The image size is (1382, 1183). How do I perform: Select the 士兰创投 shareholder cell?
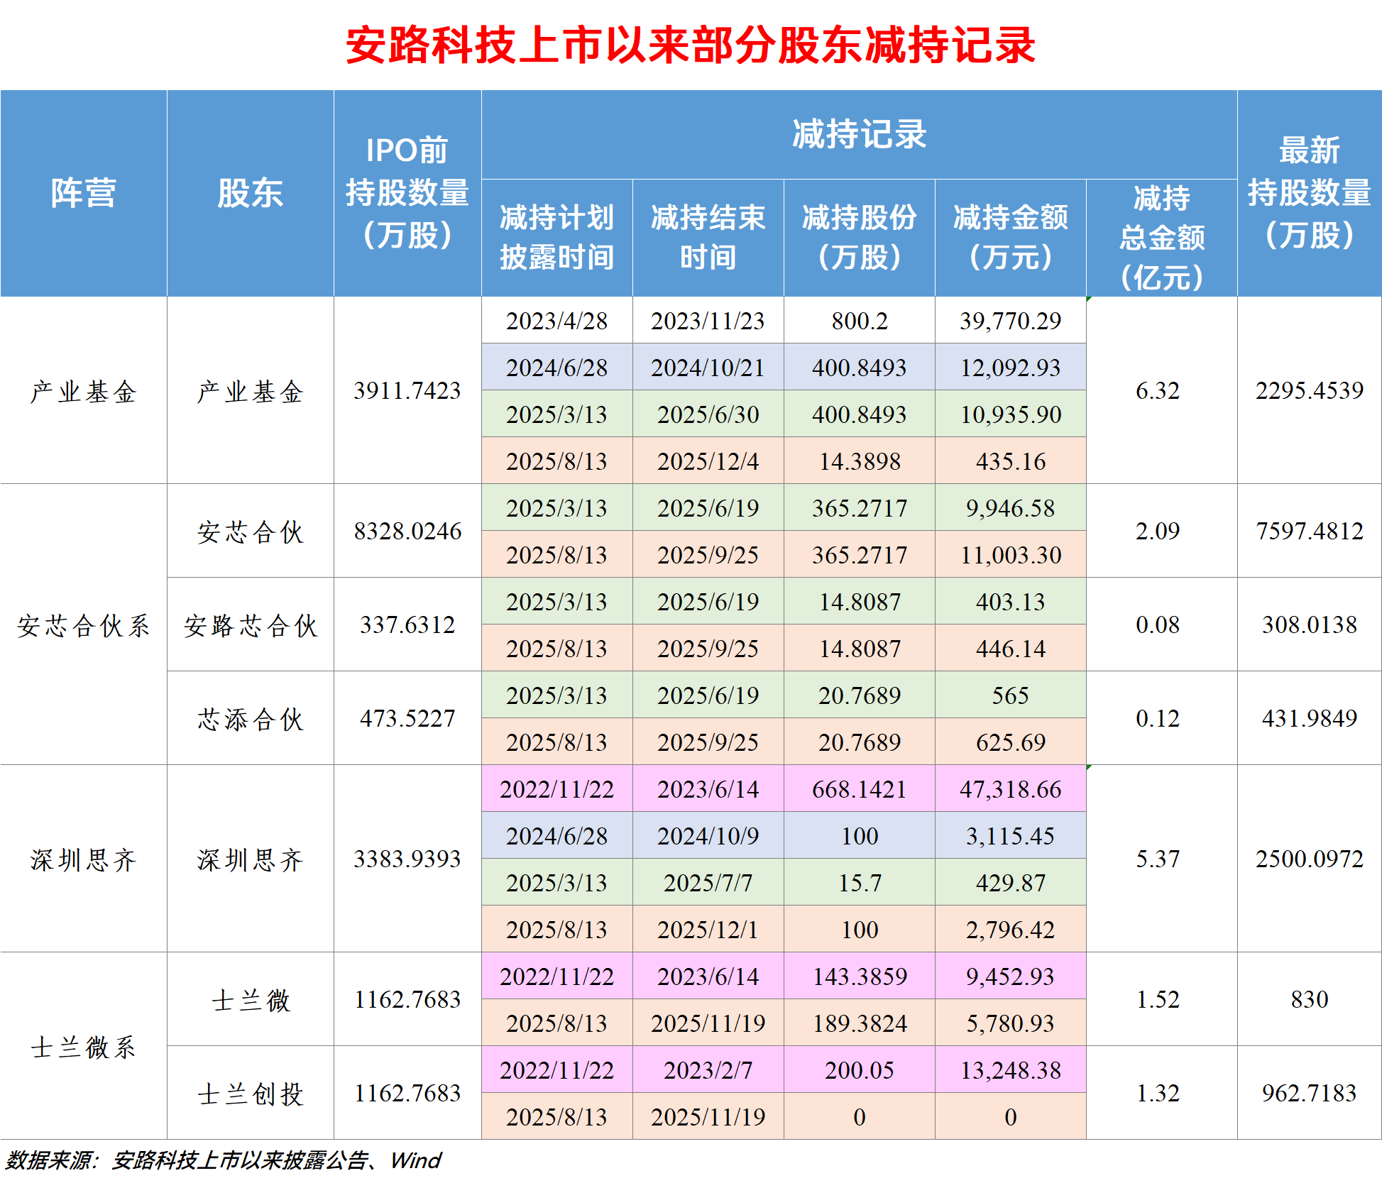(x=248, y=1092)
